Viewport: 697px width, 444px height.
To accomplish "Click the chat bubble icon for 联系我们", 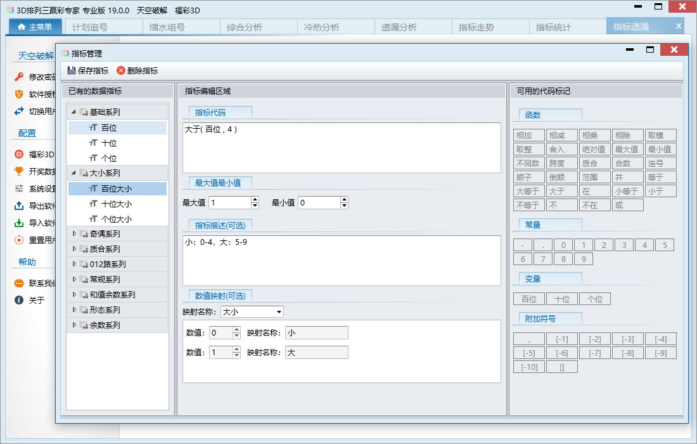I will point(18,283).
